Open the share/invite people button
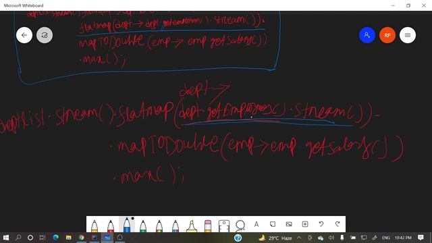Screen dimensions: 432x243 [367, 35]
